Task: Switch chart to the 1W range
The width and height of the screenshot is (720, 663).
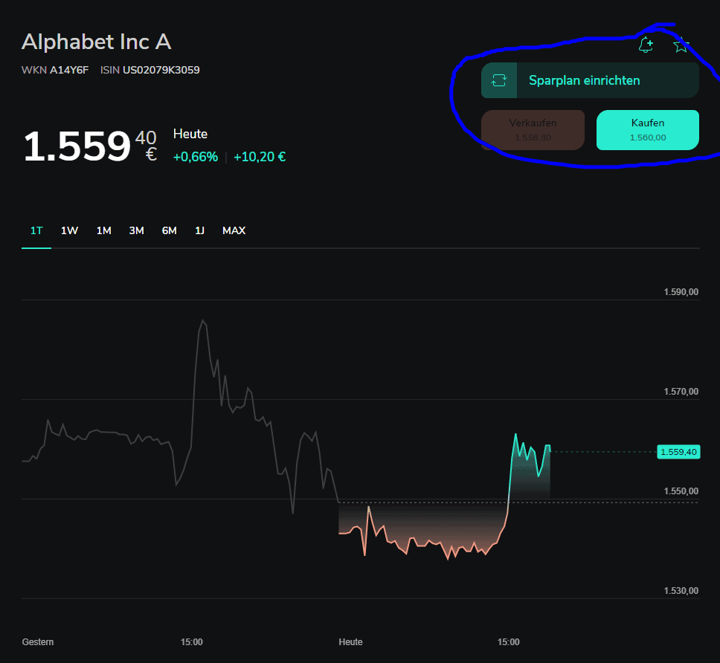Action: [69, 231]
